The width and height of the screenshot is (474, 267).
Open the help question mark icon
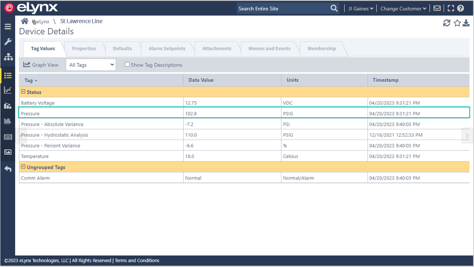(x=460, y=9)
